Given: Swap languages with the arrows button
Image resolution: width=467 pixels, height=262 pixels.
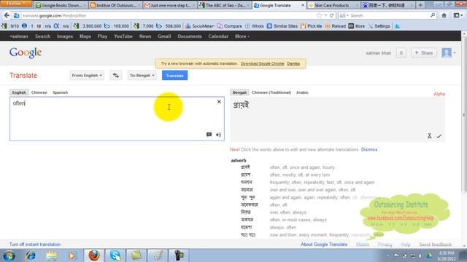Looking at the screenshot, I should (115, 76).
